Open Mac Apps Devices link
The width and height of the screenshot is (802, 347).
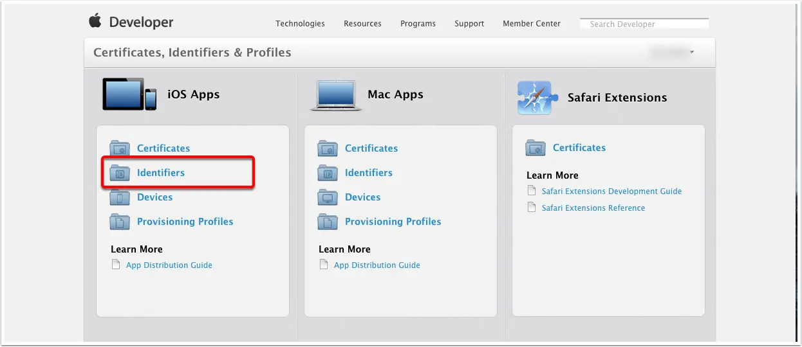click(x=363, y=197)
